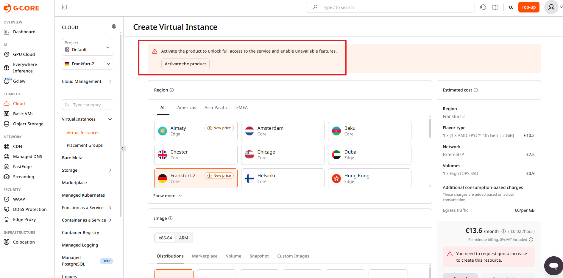Expand Show more regions
563x278 pixels.
167,196
